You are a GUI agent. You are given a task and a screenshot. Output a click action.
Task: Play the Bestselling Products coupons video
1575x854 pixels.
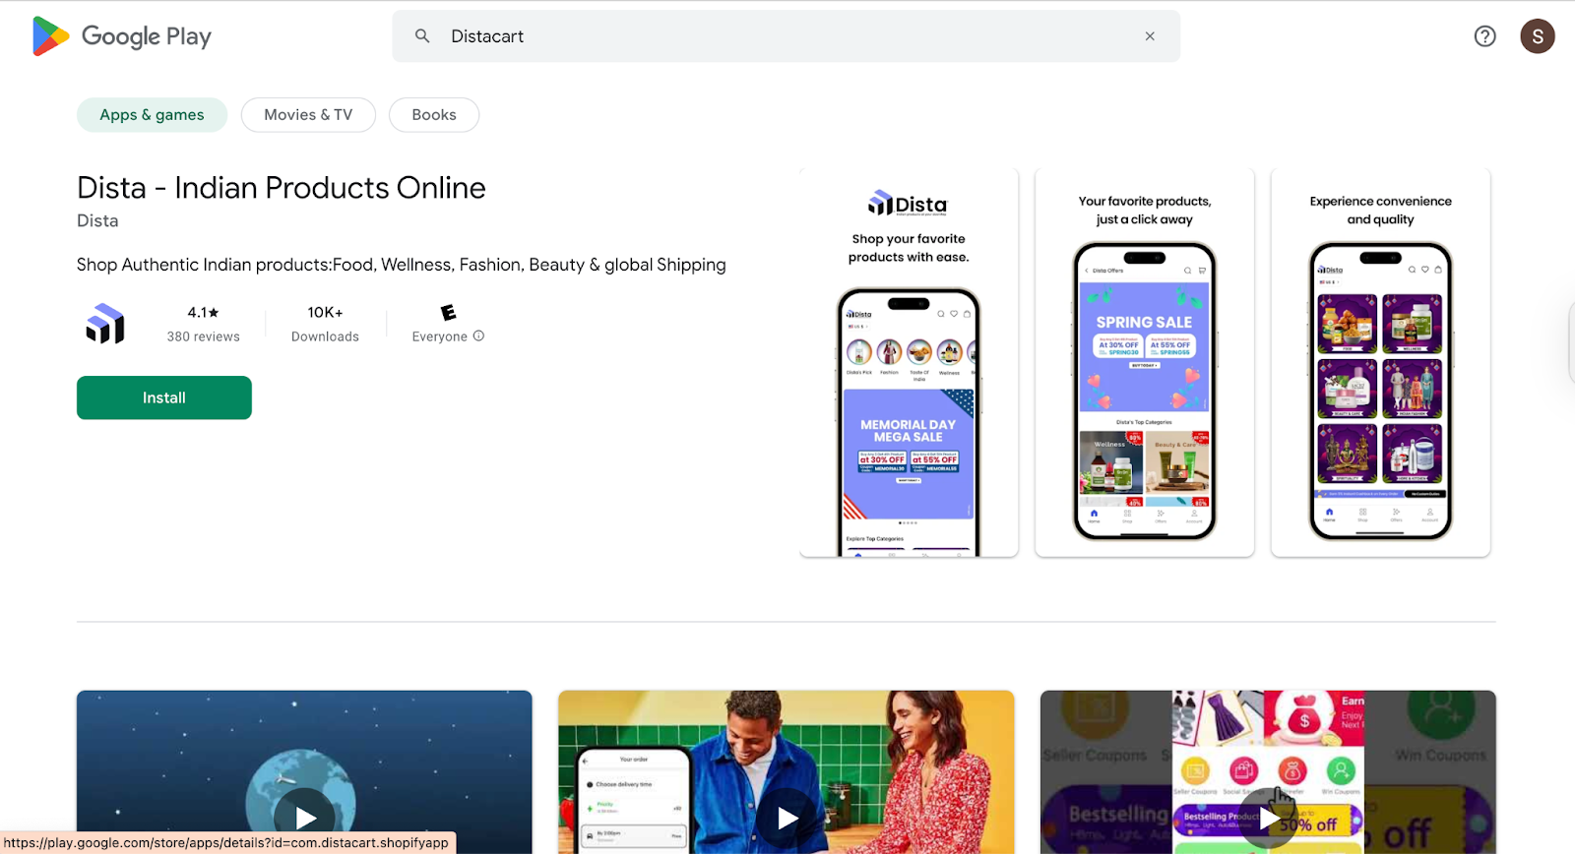(1269, 817)
